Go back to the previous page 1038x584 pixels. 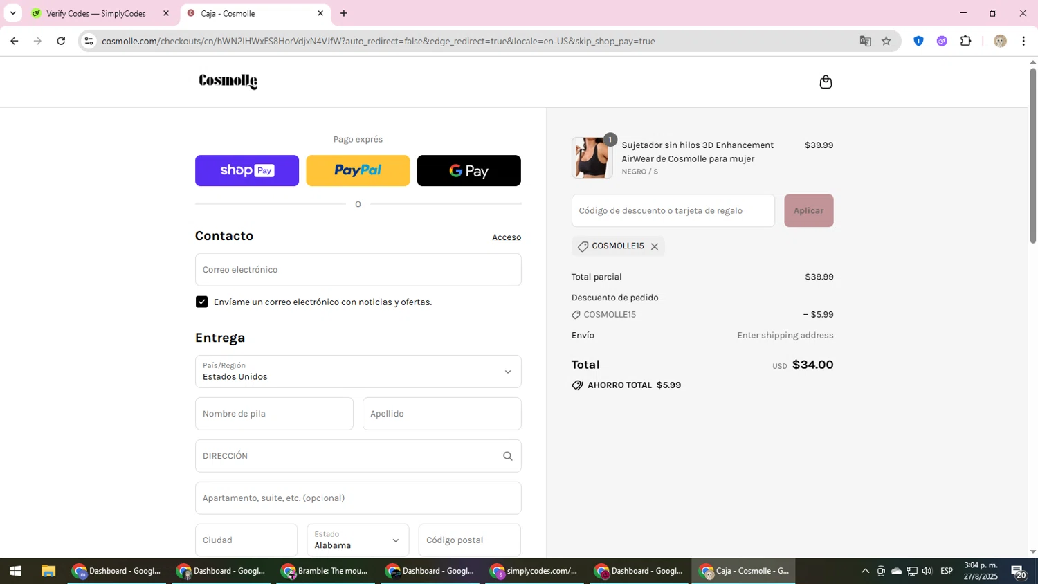pyautogui.click(x=14, y=41)
